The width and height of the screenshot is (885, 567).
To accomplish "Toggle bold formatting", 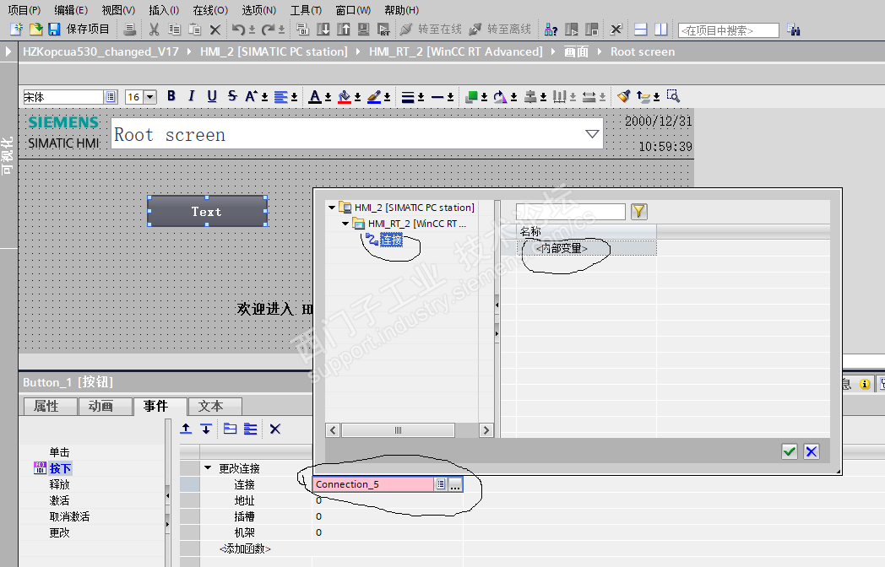I will [171, 96].
